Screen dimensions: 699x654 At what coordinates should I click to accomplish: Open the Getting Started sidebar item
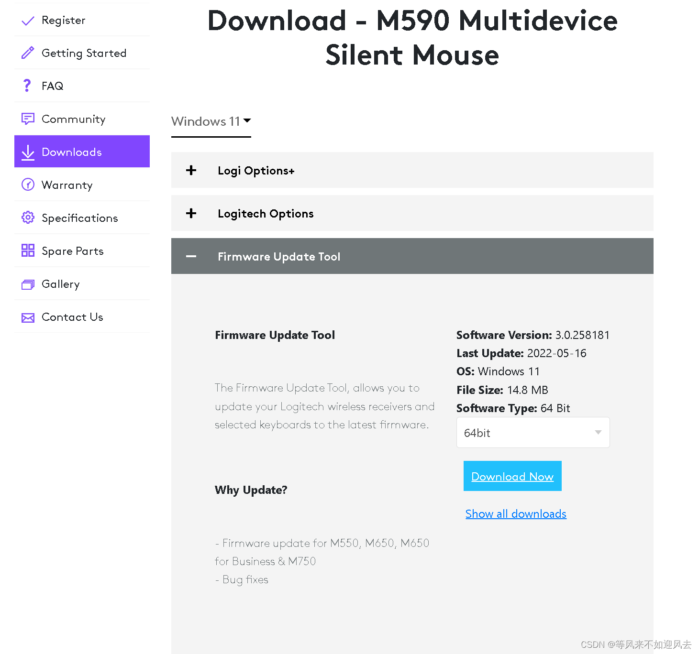(x=82, y=53)
